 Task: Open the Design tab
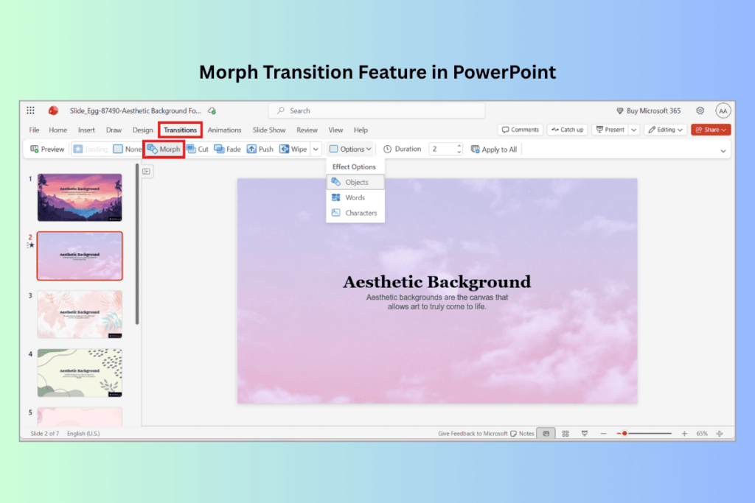(x=142, y=130)
